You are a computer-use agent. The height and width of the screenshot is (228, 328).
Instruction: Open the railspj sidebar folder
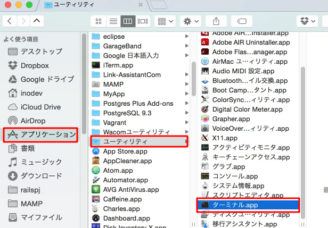click(24, 190)
